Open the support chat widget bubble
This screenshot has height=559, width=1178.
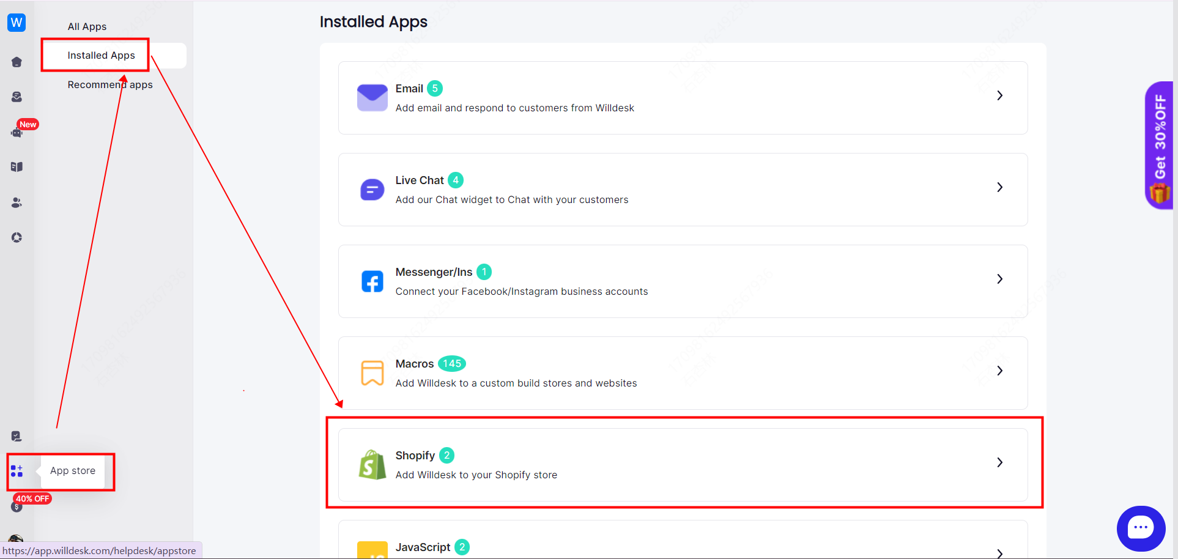(x=1141, y=528)
